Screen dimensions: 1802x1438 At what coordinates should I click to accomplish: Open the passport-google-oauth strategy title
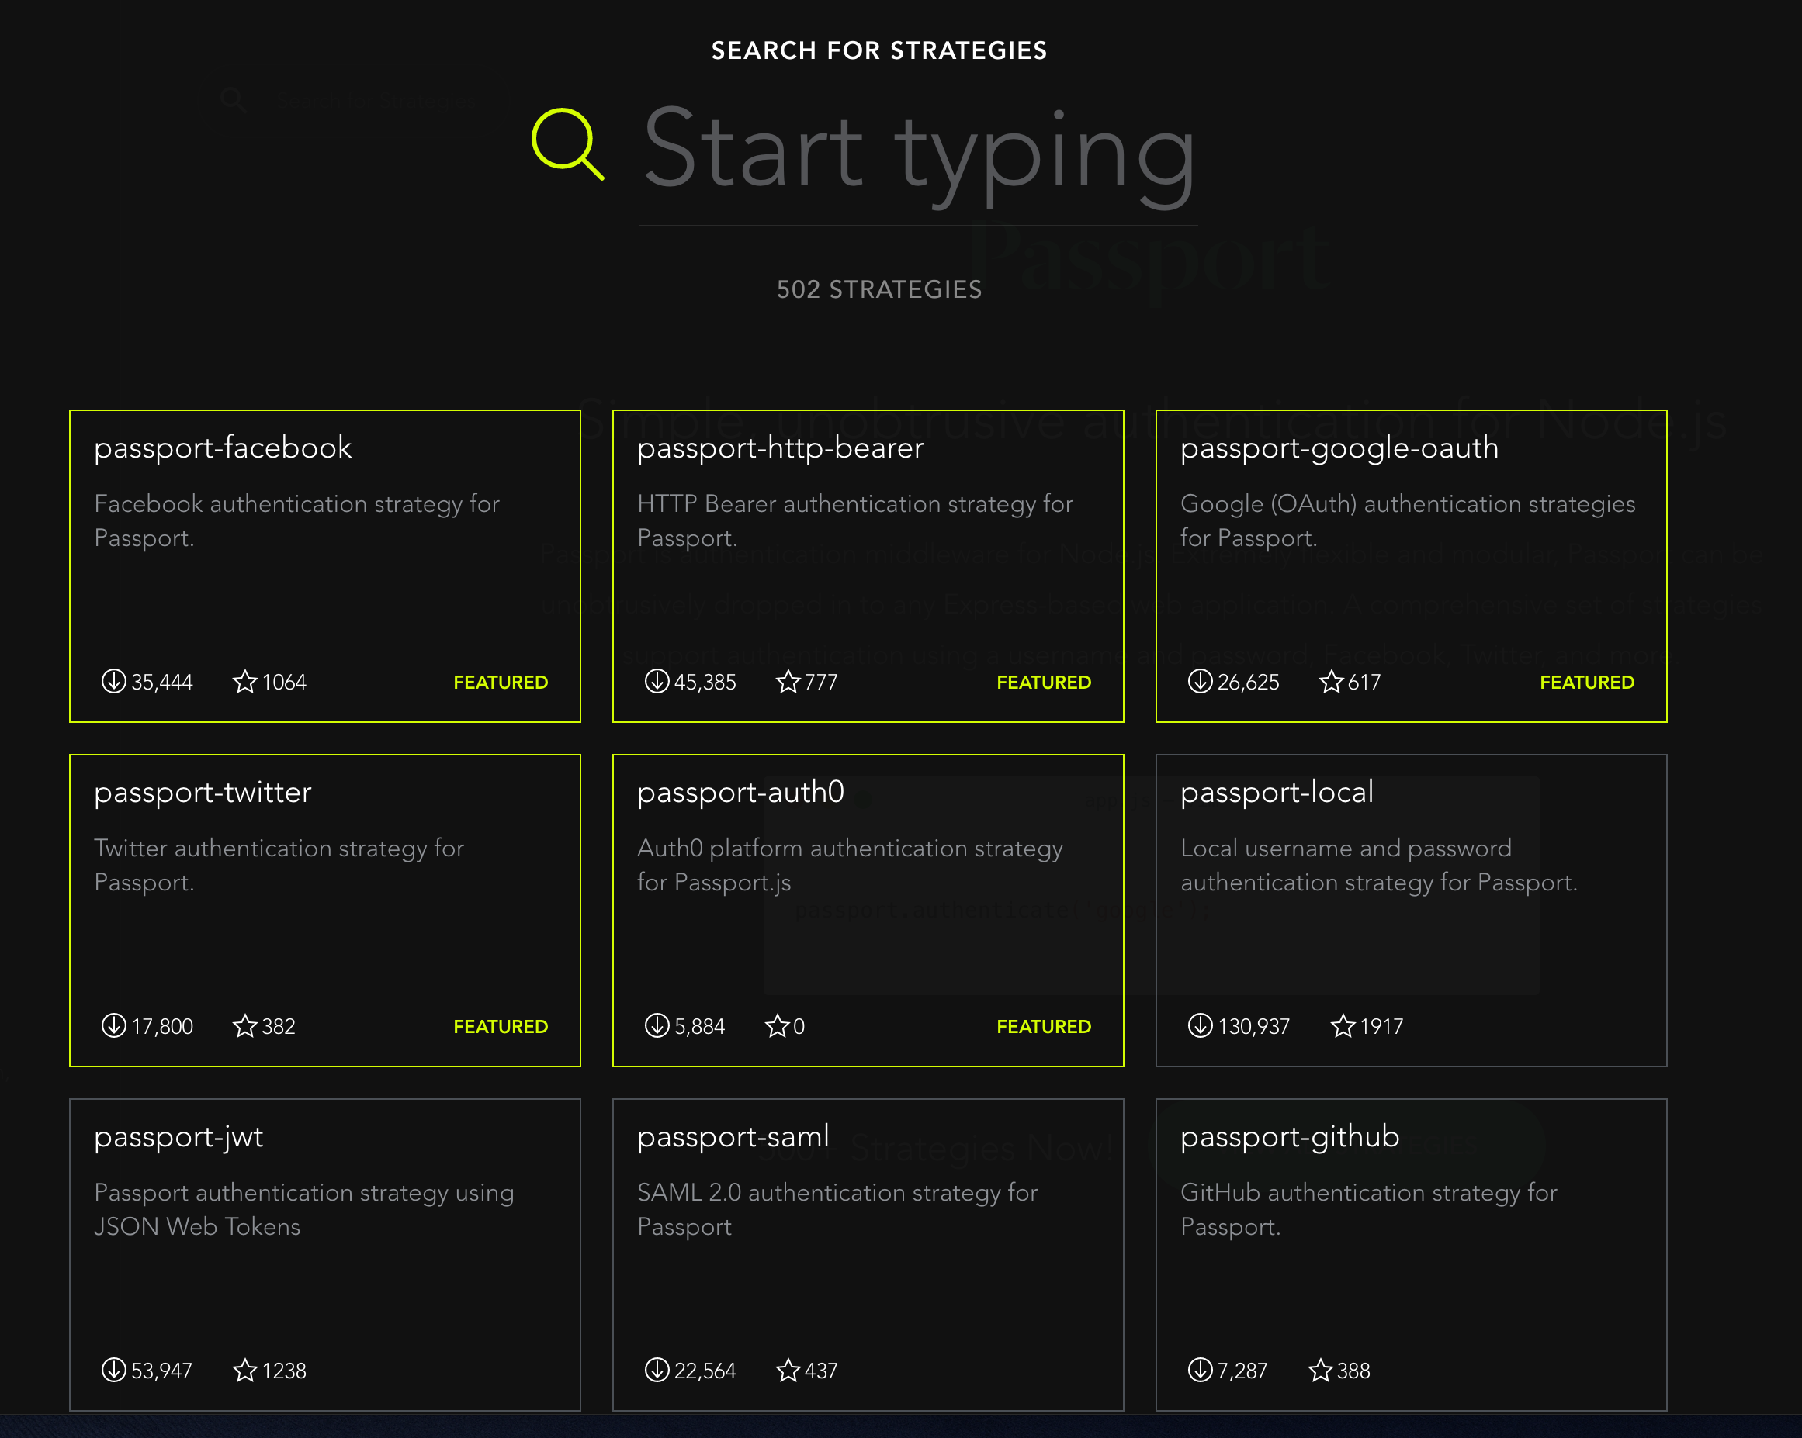point(1339,448)
